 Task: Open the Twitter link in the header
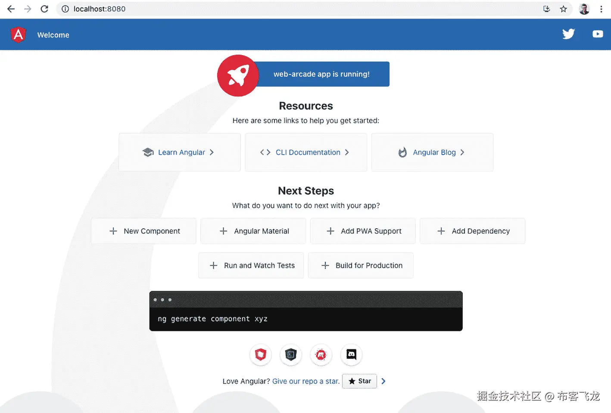pos(568,34)
